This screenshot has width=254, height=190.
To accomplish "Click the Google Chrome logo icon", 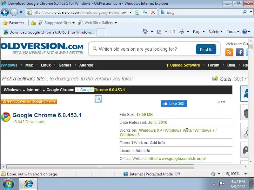I will point(6,117).
